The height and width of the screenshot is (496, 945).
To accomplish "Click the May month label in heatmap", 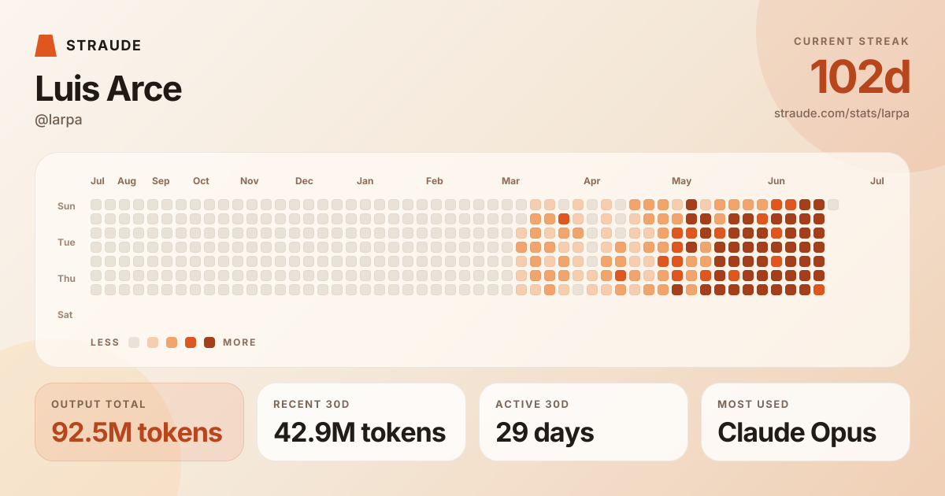I will pyautogui.click(x=681, y=181).
